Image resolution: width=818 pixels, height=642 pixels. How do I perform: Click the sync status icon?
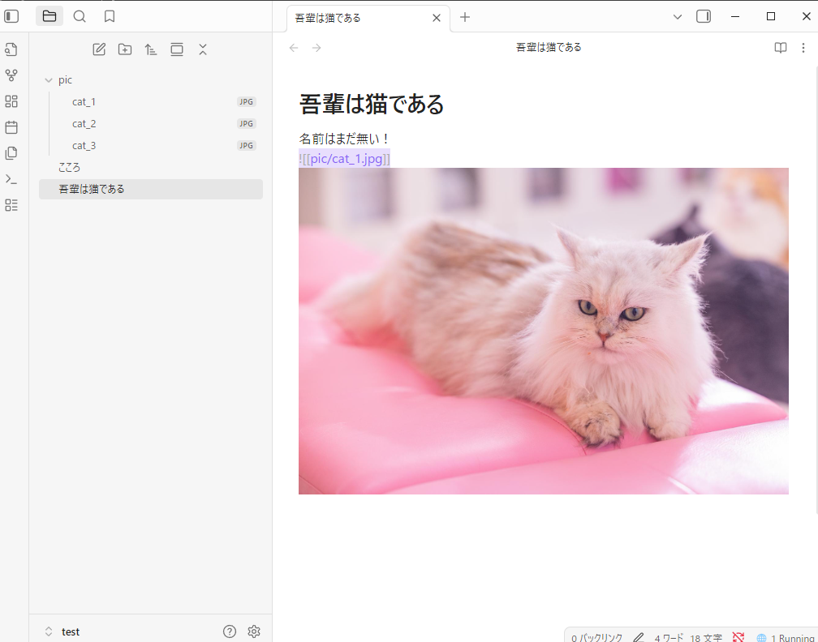click(x=738, y=637)
